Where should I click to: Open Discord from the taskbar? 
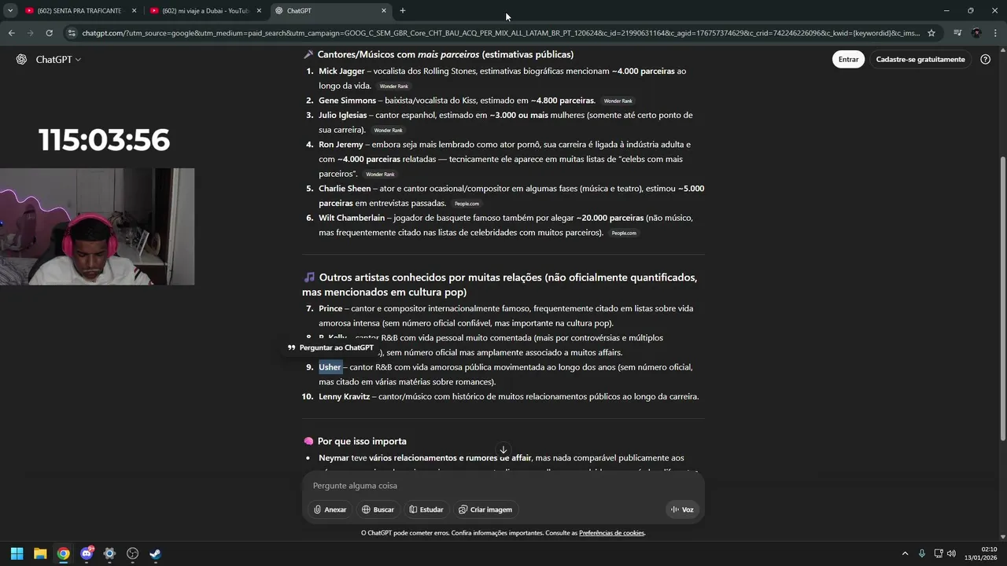pyautogui.click(x=87, y=553)
